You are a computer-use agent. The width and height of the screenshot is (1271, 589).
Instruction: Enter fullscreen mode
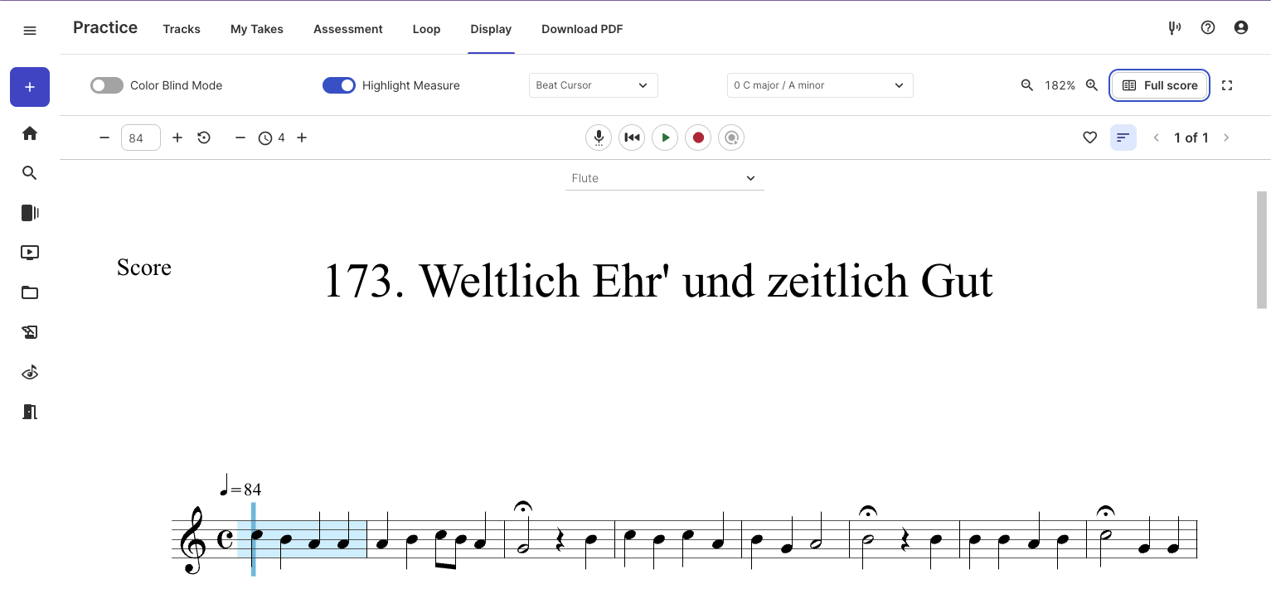pyautogui.click(x=1227, y=85)
